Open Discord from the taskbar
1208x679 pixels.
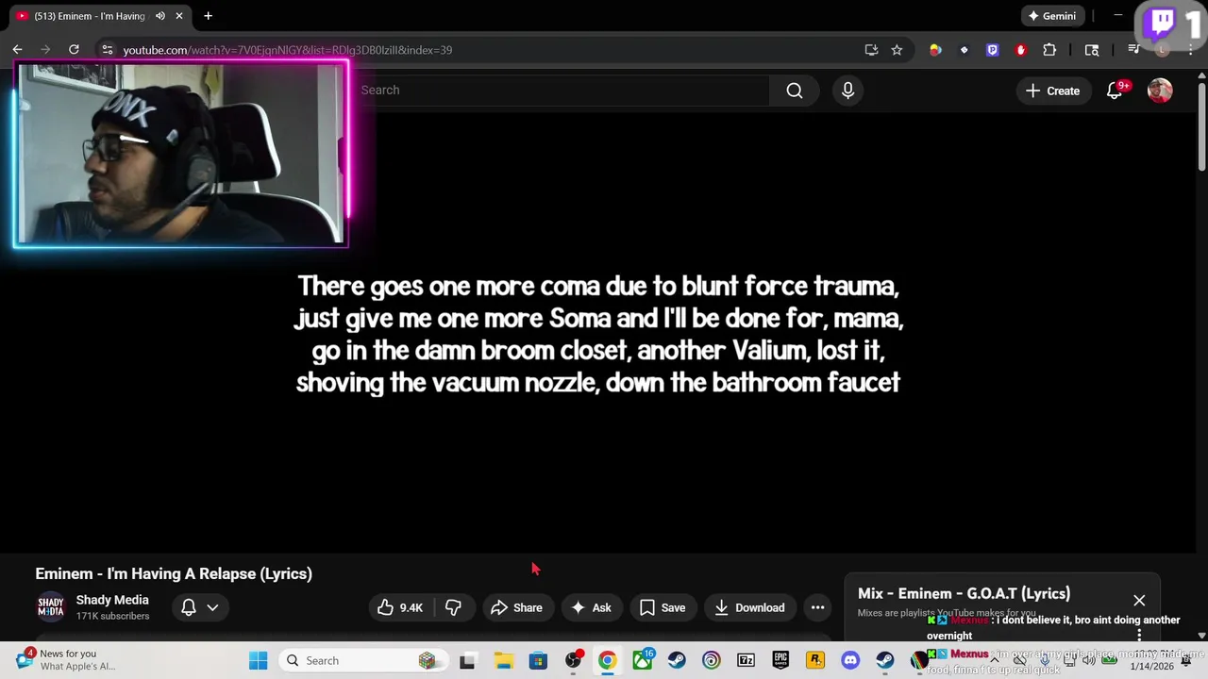[x=850, y=661]
